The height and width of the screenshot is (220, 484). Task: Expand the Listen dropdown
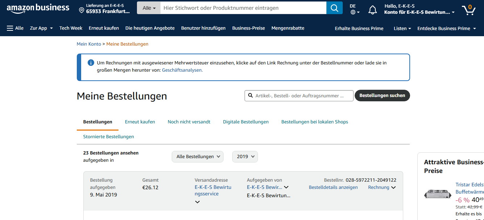click(402, 28)
